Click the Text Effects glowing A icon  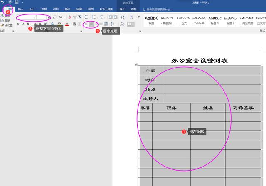[x=52, y=24]
